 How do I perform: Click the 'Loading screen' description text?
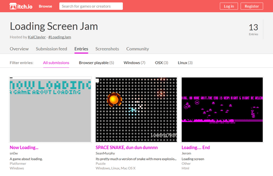pos(193,159)
